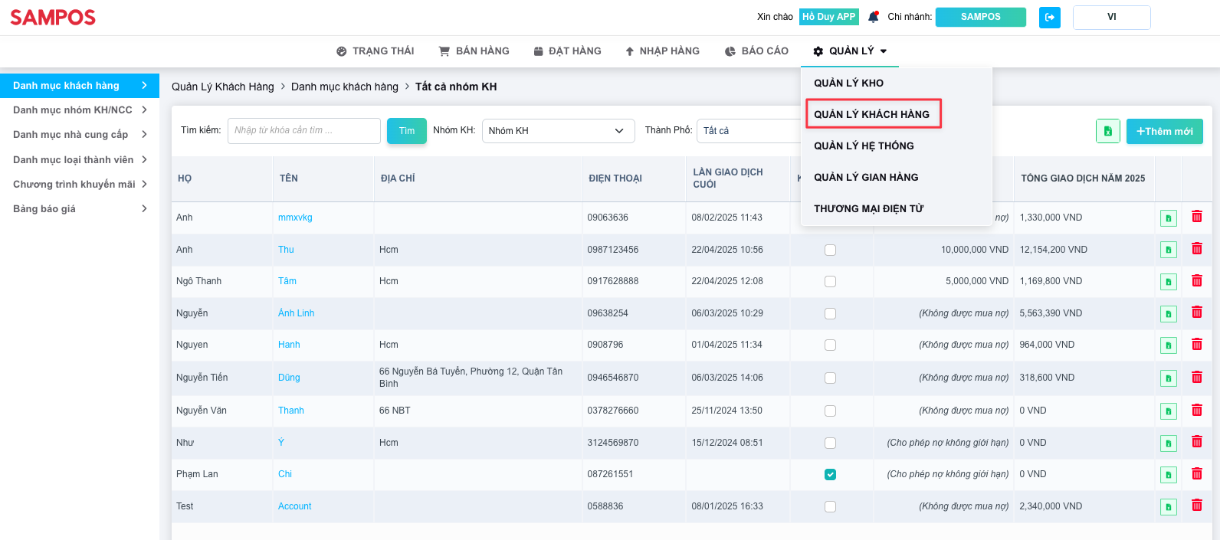The width and height of the screenshot is (1220, 540).
Task: Expand Chương trình khuyến mãi sidebar item
Action: pos(80,185)
